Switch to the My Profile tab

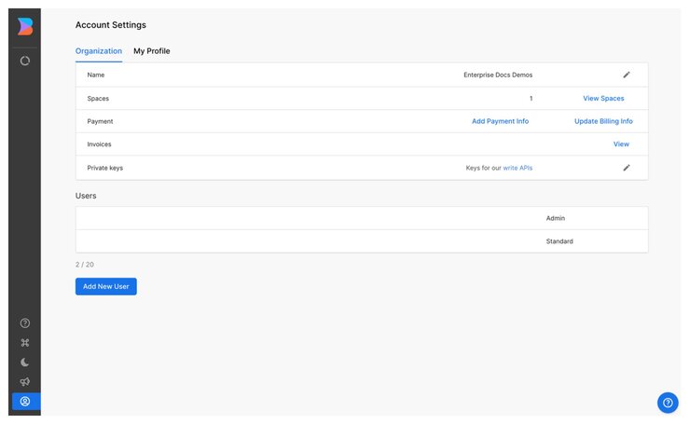coord(152,51)
